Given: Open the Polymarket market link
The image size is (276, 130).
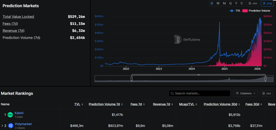Looking at the screenshot, I should click(23, 124).
